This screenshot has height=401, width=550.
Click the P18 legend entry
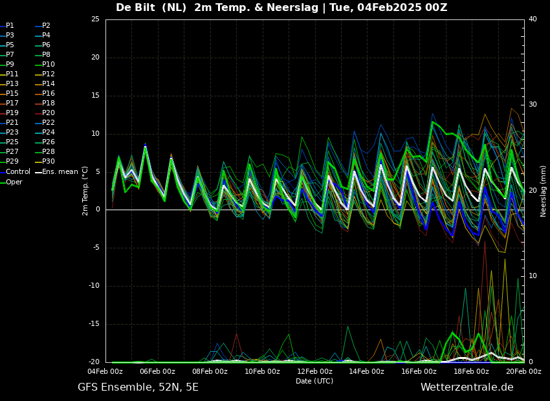[x=49, y=103]
